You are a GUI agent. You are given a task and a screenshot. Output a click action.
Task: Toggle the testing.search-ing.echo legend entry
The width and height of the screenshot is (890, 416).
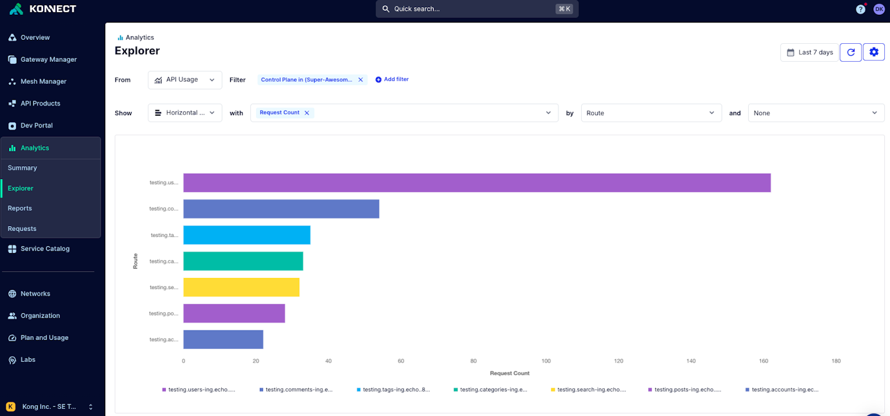coord(587,389)
